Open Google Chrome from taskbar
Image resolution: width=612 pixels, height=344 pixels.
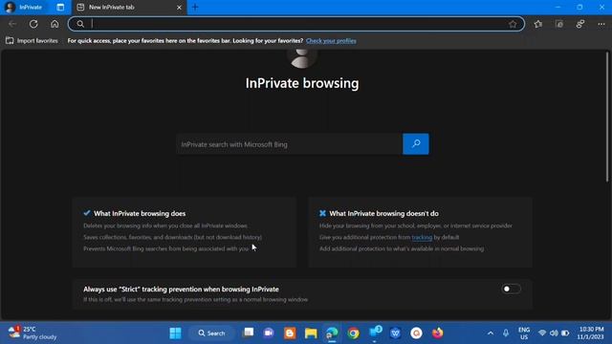click(x=353, y=333)
